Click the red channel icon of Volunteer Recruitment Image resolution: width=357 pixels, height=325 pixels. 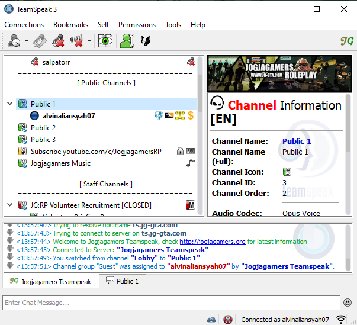[x=22, y=205]
